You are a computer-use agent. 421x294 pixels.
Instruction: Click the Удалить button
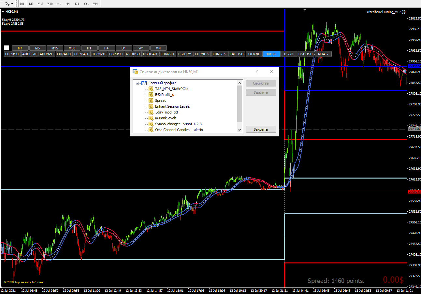coord(261,92)
